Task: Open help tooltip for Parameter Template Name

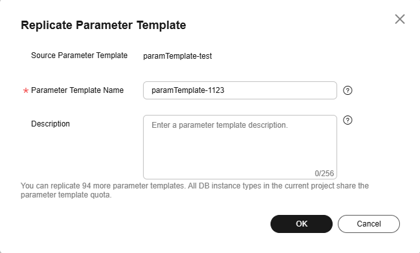Action: point(348,90)
